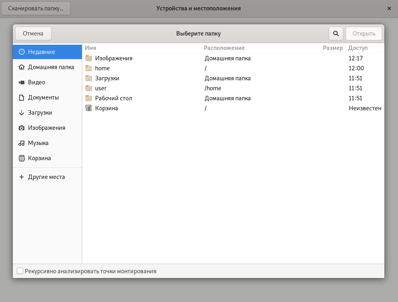This screenshot has width=398, height=302.
Task: Click the Music (Музыка) note icon in sidebar
Action: tap(22, 143)
